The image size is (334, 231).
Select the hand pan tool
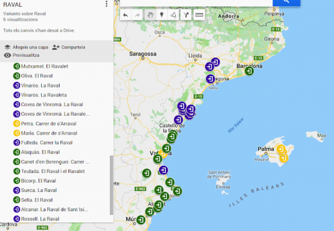(150, 15)
